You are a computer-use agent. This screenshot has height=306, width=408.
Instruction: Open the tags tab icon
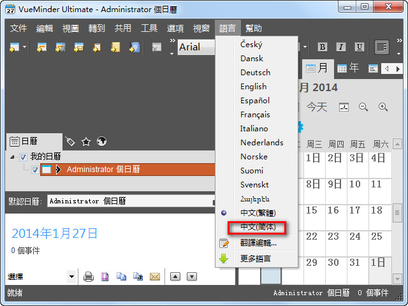click(x=70, y=142)
